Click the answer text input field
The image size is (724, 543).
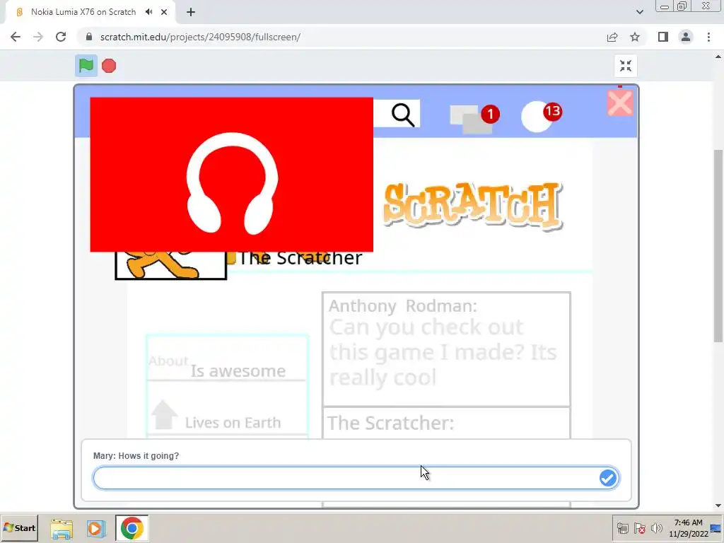356,478
